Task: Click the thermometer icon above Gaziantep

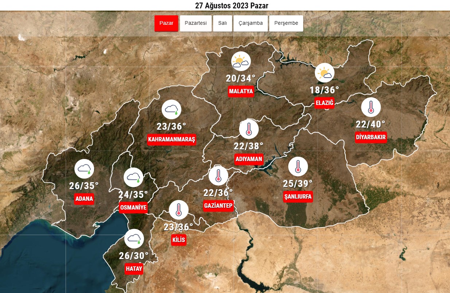Action: coord(218,175)
